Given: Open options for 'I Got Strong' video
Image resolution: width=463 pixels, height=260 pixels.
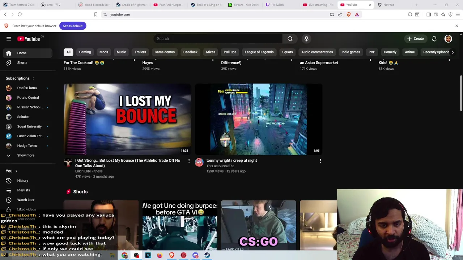Looking at the screenshot, I should 189,161.
